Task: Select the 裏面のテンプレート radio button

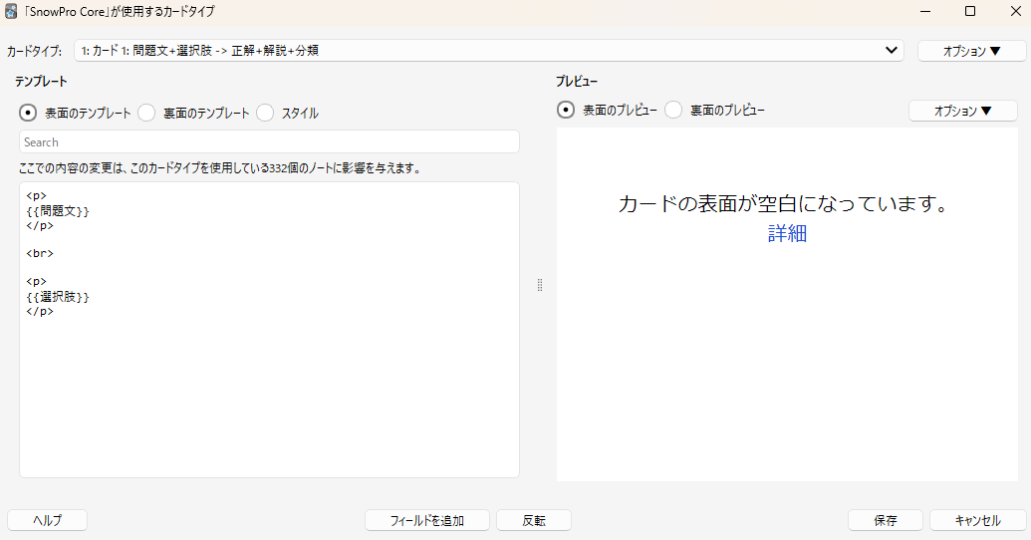Action: tap(146, 114)
